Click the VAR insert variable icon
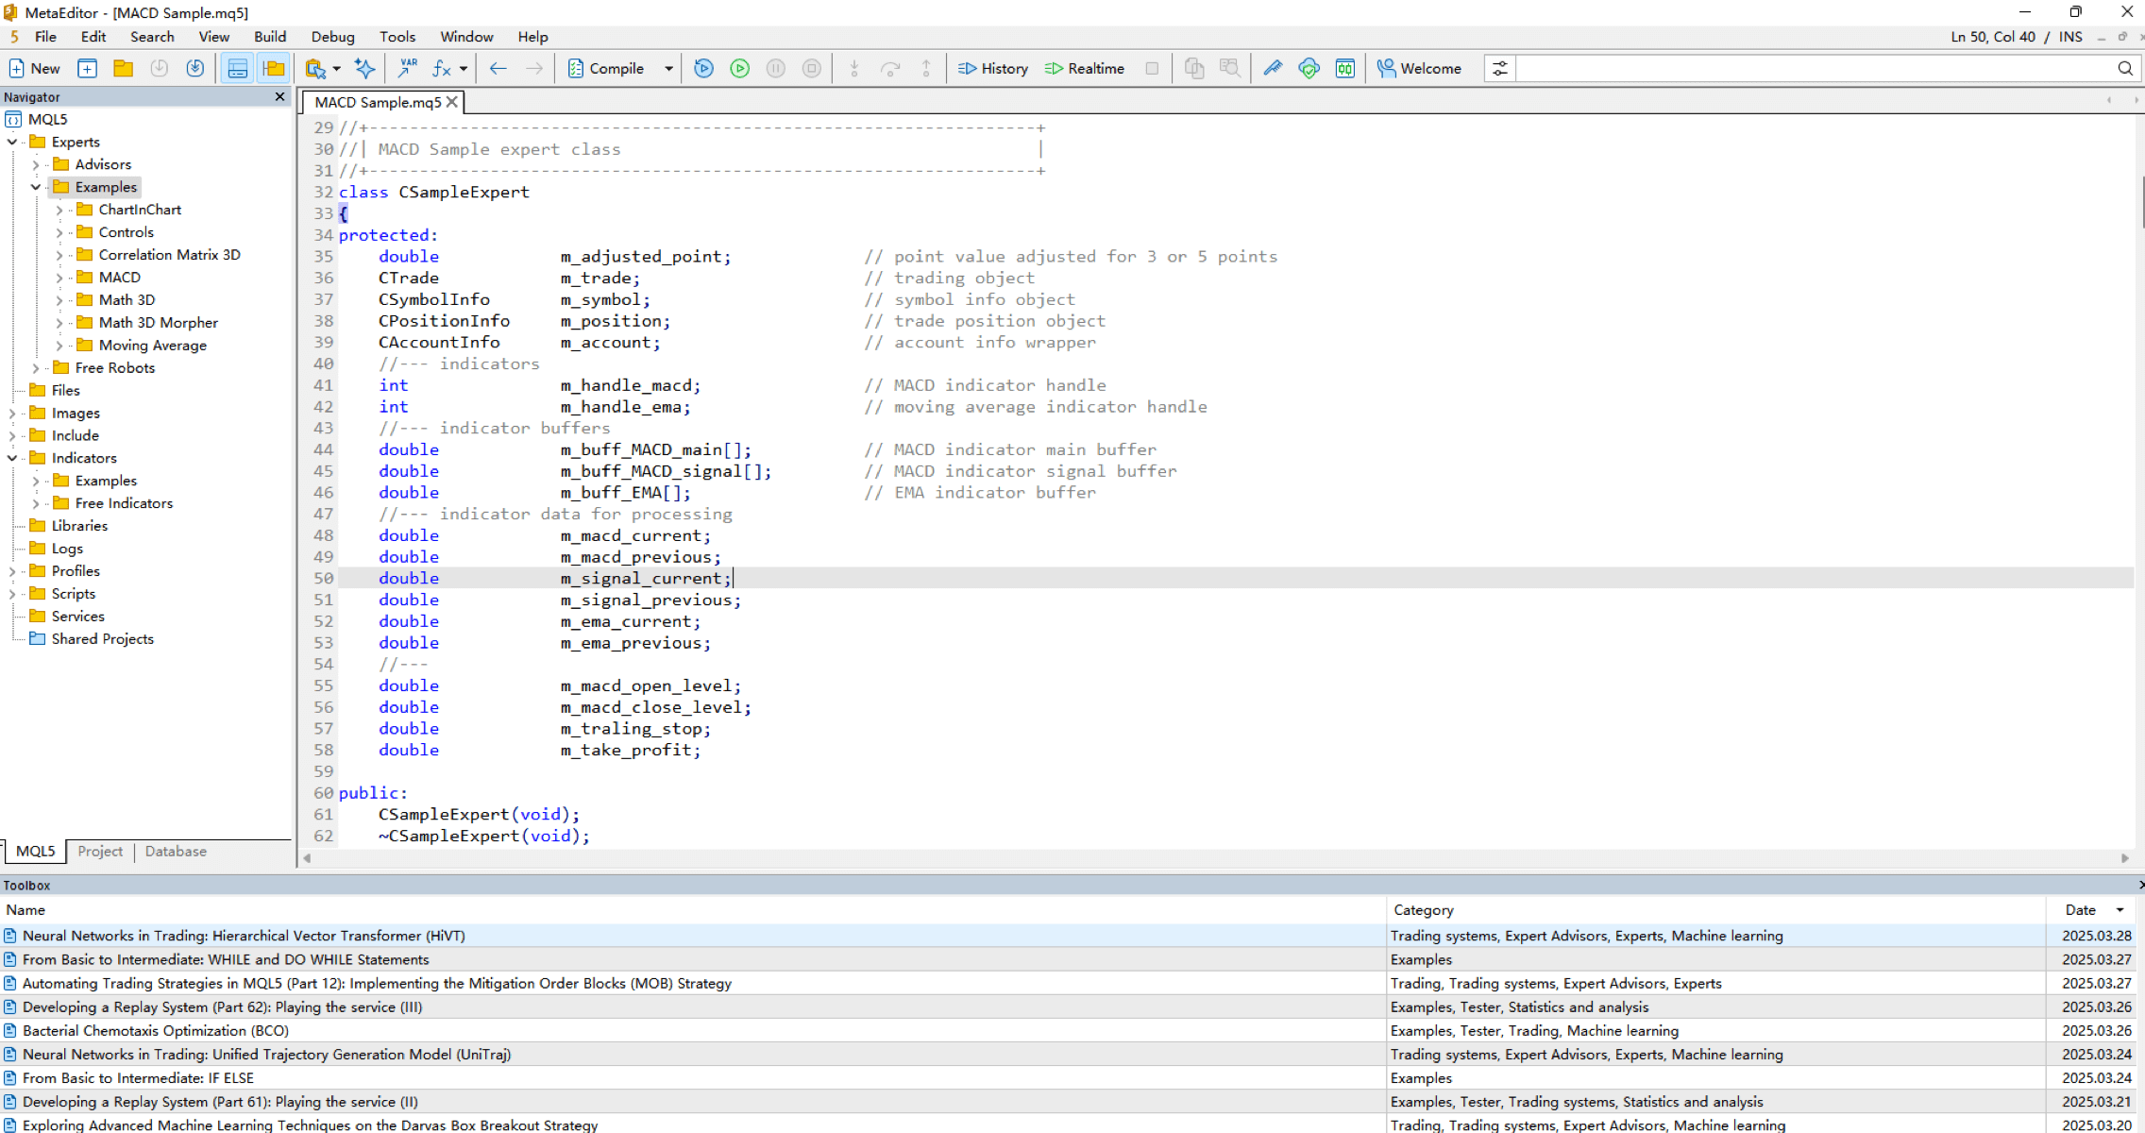The height and width of the screenshot is (1133, 2145). point(407,68)
